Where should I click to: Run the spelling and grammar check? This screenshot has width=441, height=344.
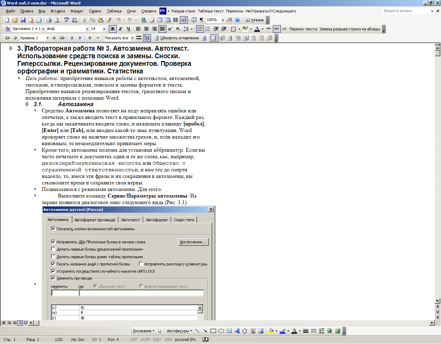67,20
